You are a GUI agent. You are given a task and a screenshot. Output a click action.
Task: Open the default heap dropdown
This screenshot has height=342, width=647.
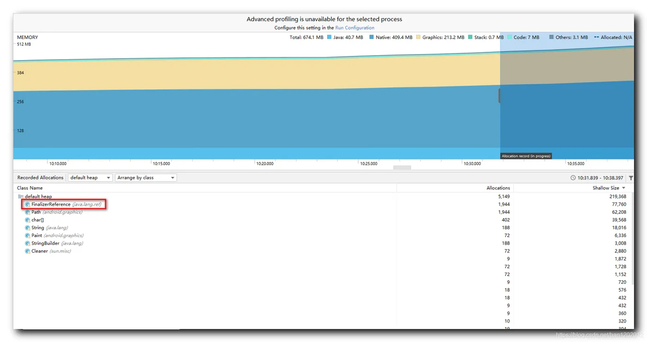[90, 177]
